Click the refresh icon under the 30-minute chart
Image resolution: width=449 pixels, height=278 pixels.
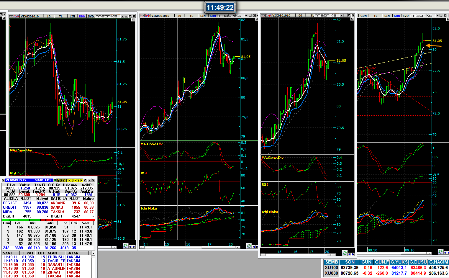pos(249,246)
